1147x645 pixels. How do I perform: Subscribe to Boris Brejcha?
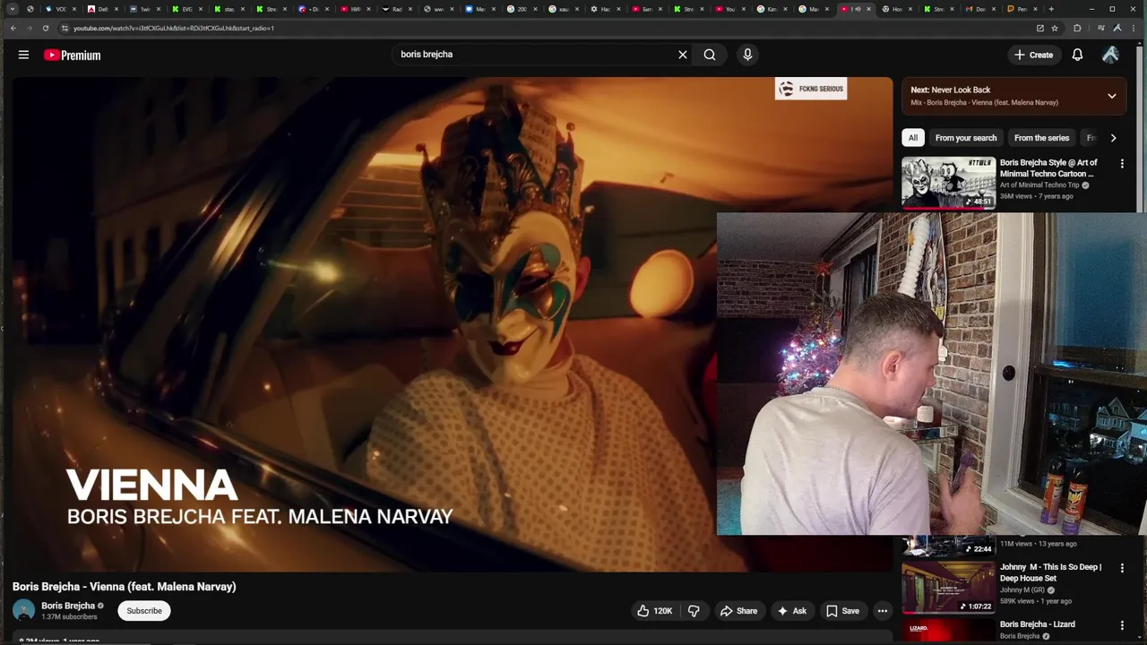(x=144, y=611)
